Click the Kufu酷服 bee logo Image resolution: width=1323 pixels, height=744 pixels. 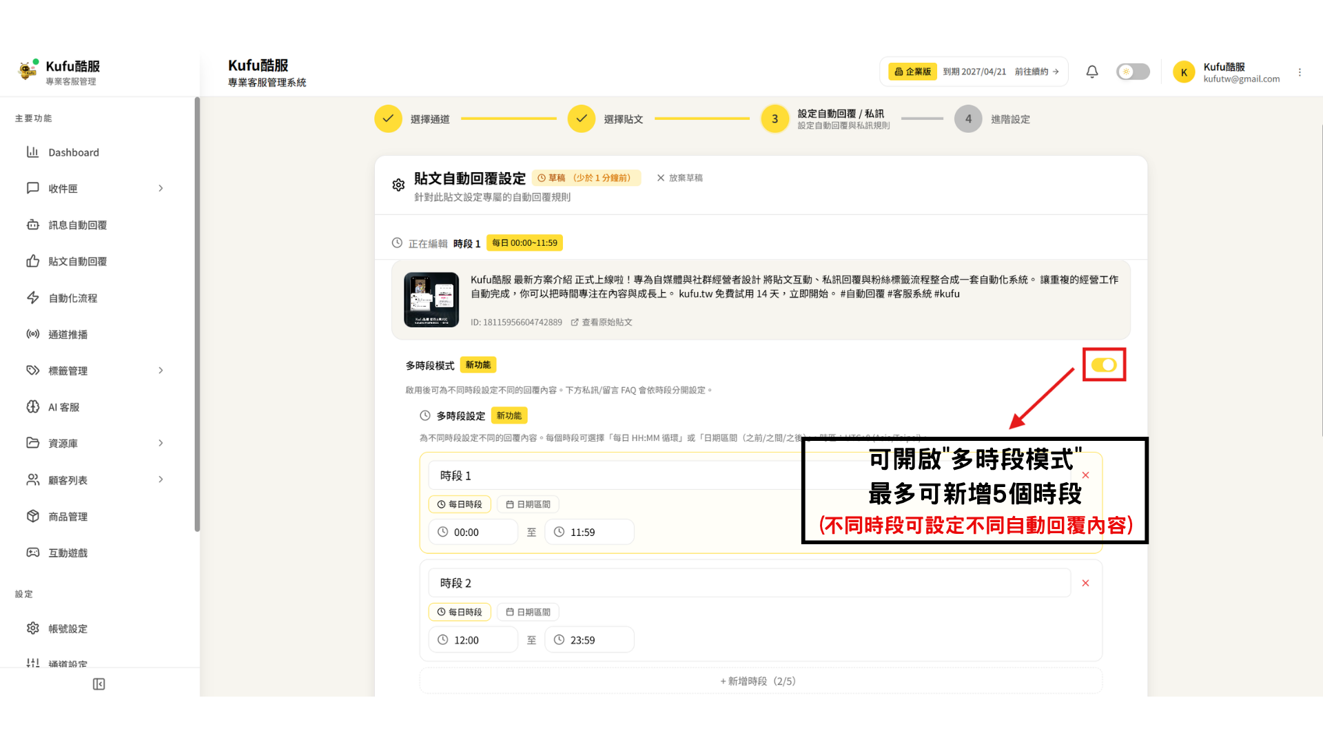click(x=28, y=70)
